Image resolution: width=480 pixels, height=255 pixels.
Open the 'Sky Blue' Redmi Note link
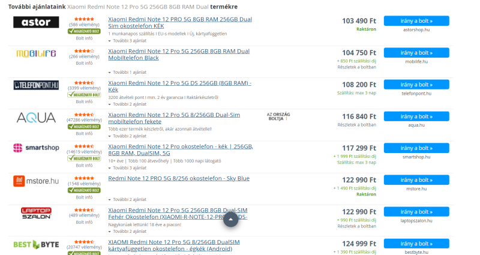point(179,178)
